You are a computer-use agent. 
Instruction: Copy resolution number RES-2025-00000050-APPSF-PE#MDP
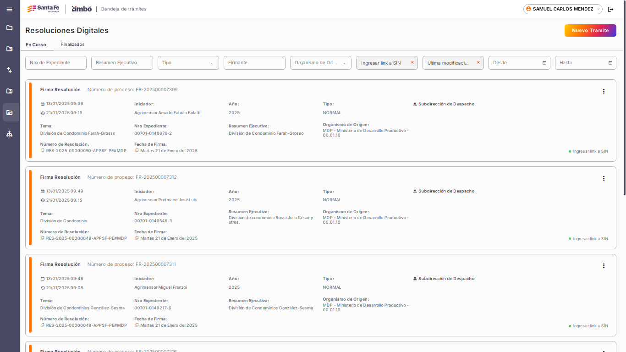click(43, 150)
